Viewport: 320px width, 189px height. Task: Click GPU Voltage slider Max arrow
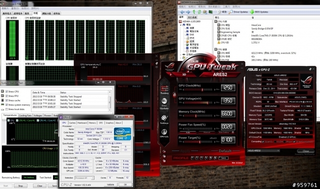tap(214, 102)
